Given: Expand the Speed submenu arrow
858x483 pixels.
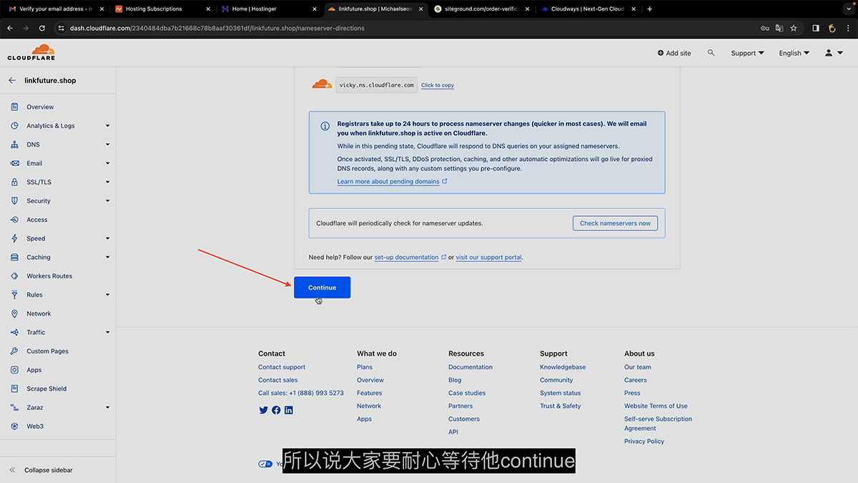Looking at the screenshot, I should [x=107, y=238].
